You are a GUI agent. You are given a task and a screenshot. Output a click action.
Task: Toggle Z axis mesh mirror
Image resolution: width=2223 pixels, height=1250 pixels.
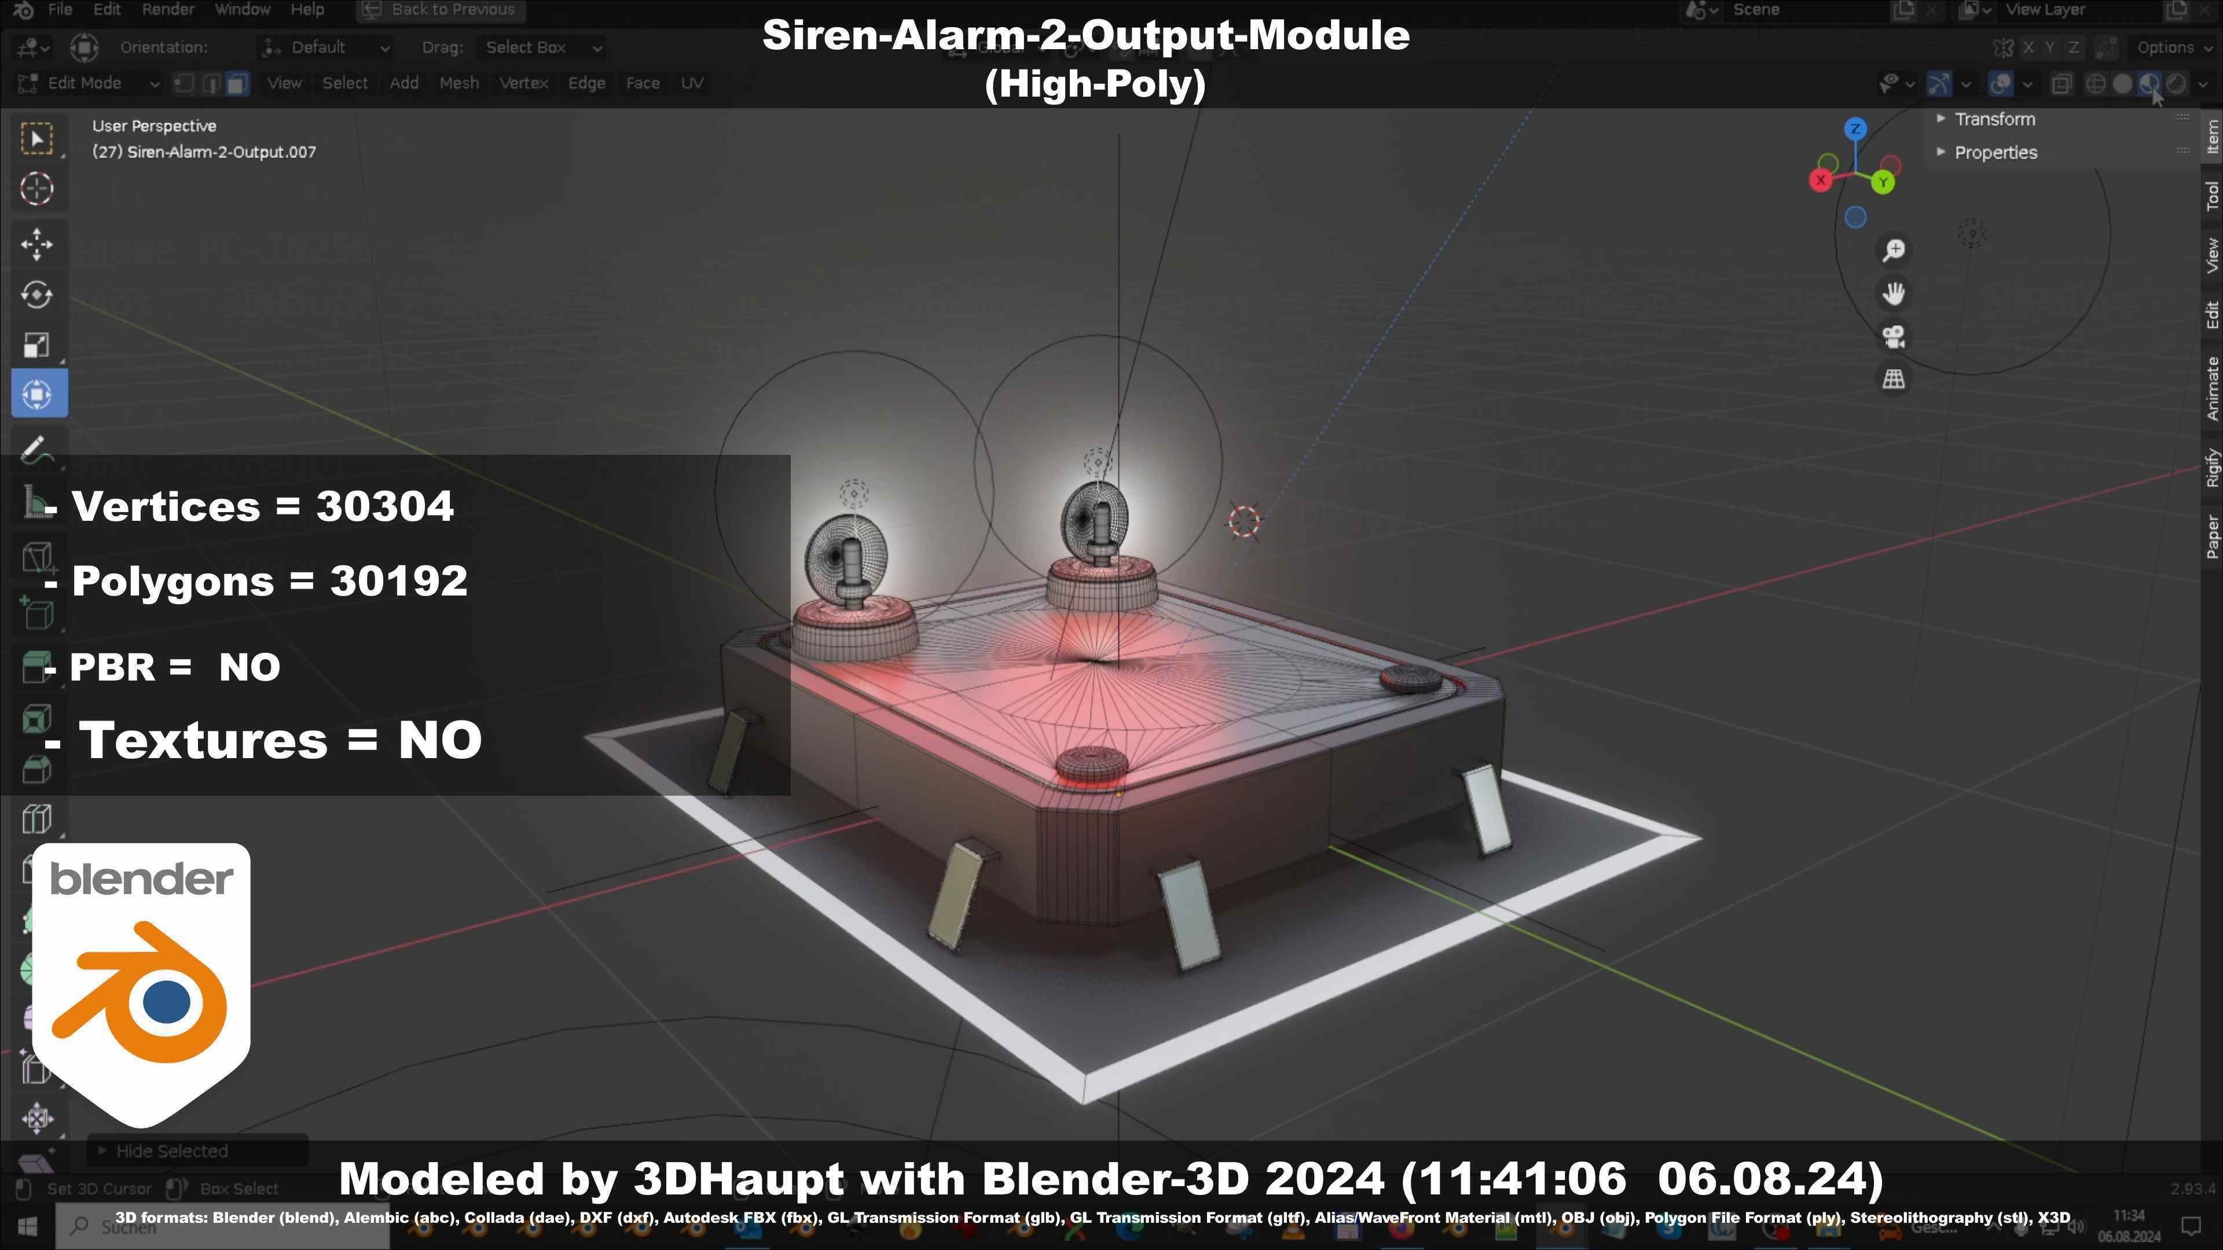2074,47
